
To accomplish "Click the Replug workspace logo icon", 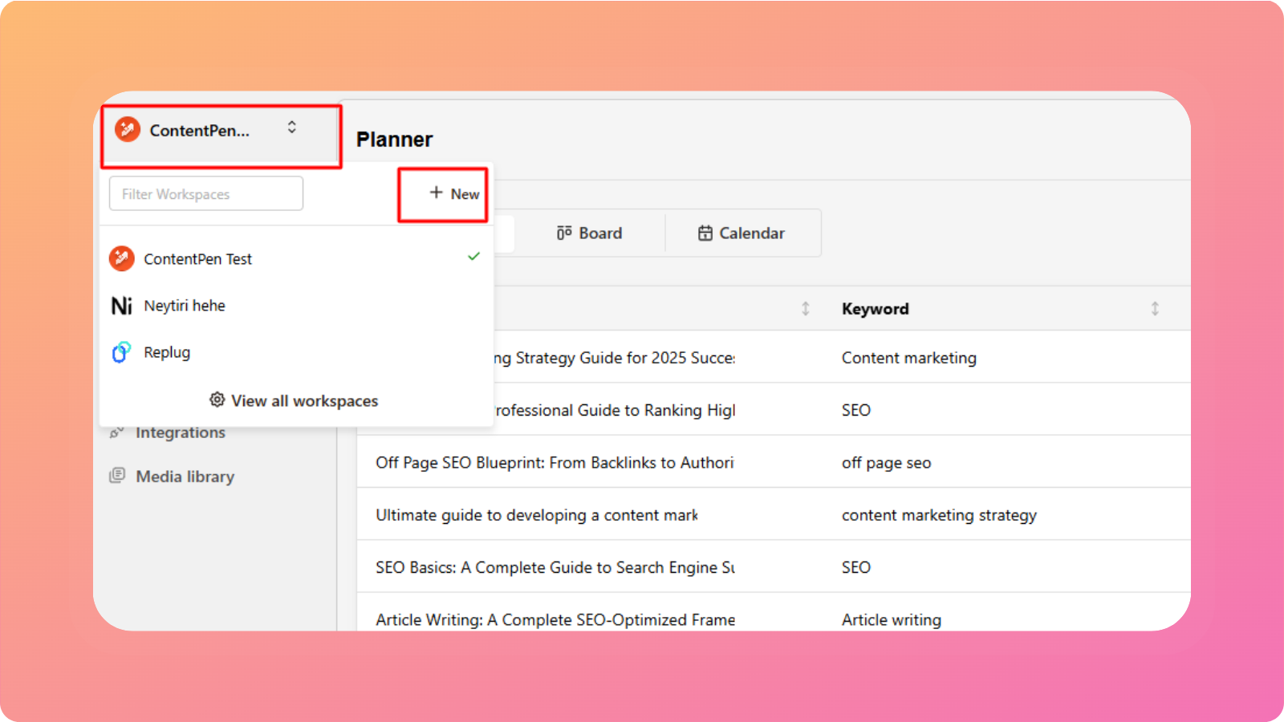I will (x=121, y=352).
